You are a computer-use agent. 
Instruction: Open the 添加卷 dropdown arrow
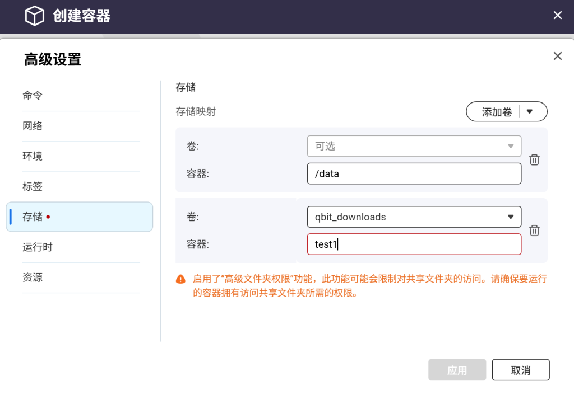click(529, 112)
